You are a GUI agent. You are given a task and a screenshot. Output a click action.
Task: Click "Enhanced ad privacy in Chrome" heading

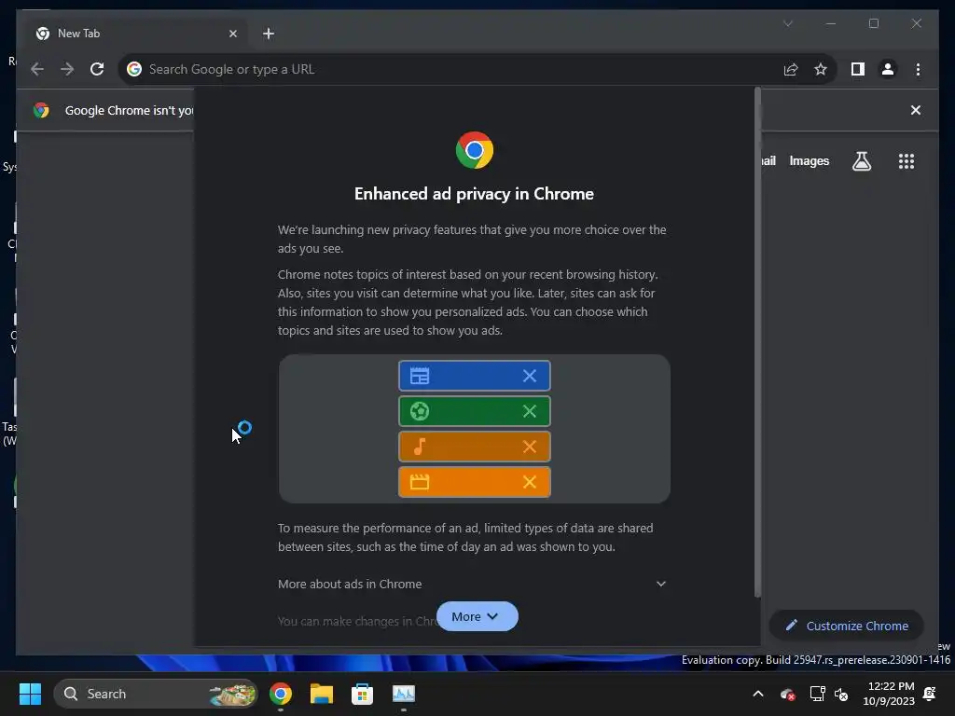(474, 194)
